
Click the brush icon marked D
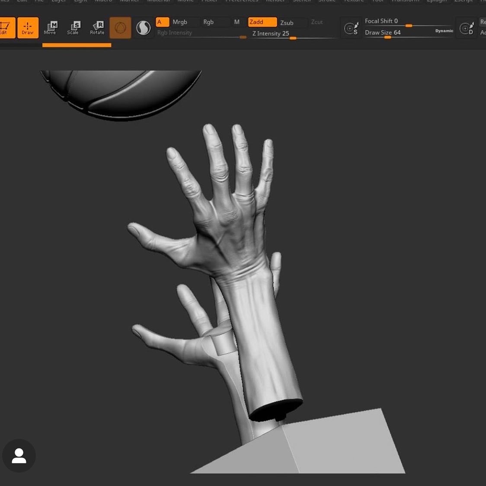click(467, 29)
